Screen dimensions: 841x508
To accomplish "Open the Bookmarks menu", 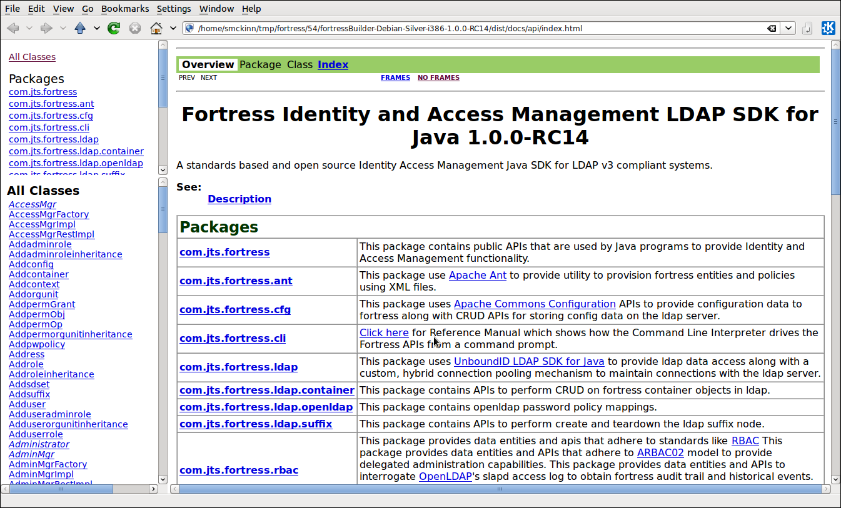I will 125,9.
